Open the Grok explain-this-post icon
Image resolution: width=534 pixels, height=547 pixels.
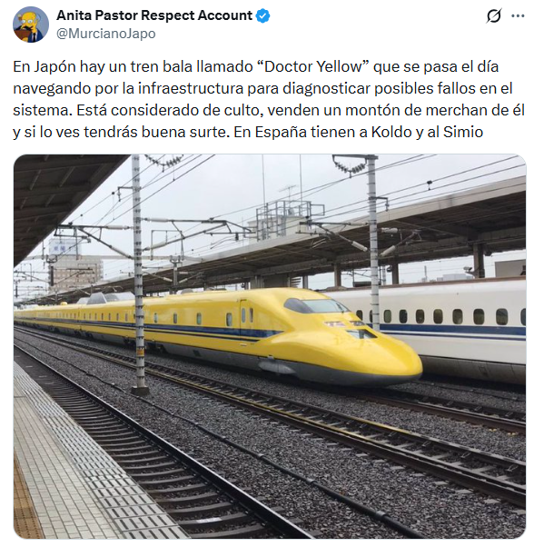coord(494,15)
